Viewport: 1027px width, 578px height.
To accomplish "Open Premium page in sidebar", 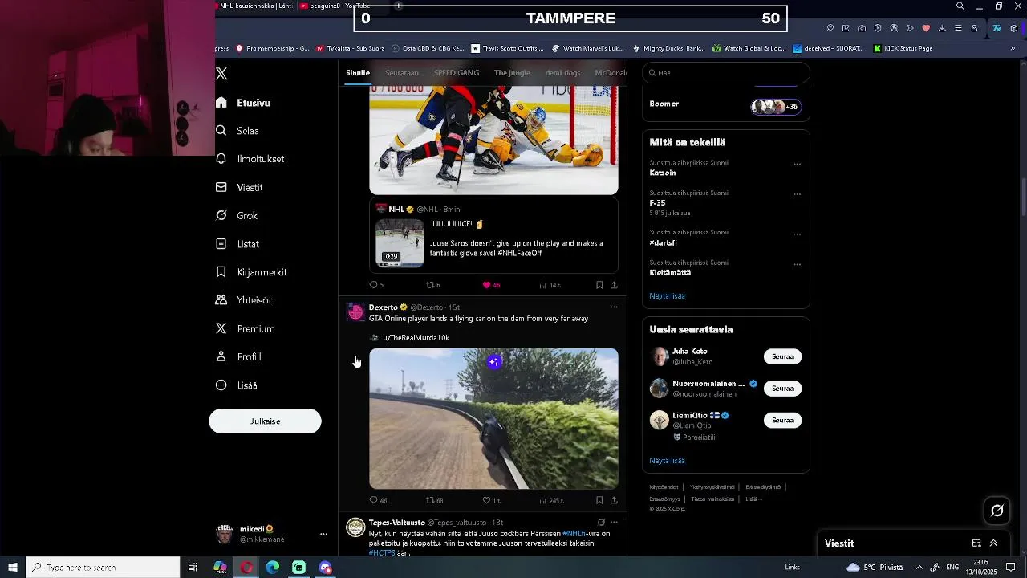I will (x=246, y=328).
